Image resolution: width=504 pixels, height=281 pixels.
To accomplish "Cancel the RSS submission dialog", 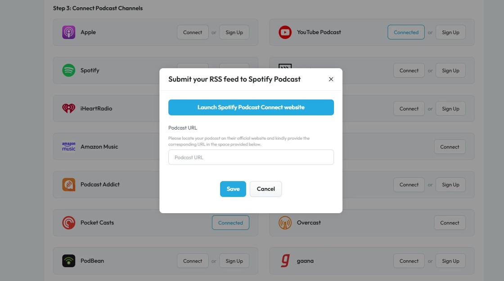I will click(x=265, y=189).
